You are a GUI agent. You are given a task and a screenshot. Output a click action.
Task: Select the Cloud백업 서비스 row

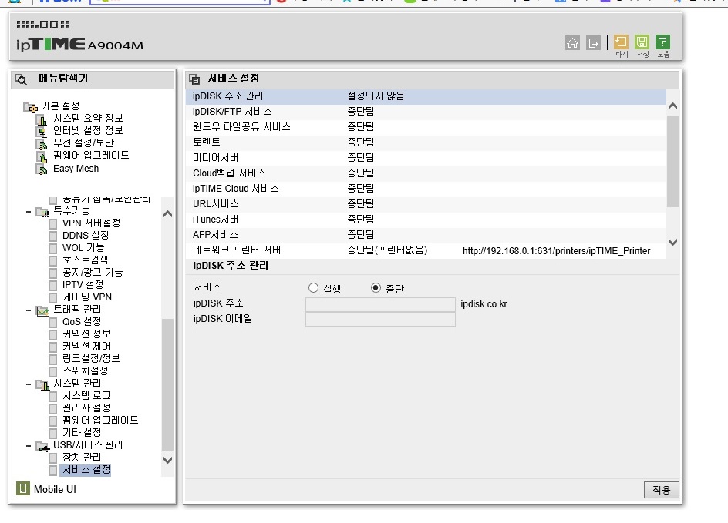[426, 173]
